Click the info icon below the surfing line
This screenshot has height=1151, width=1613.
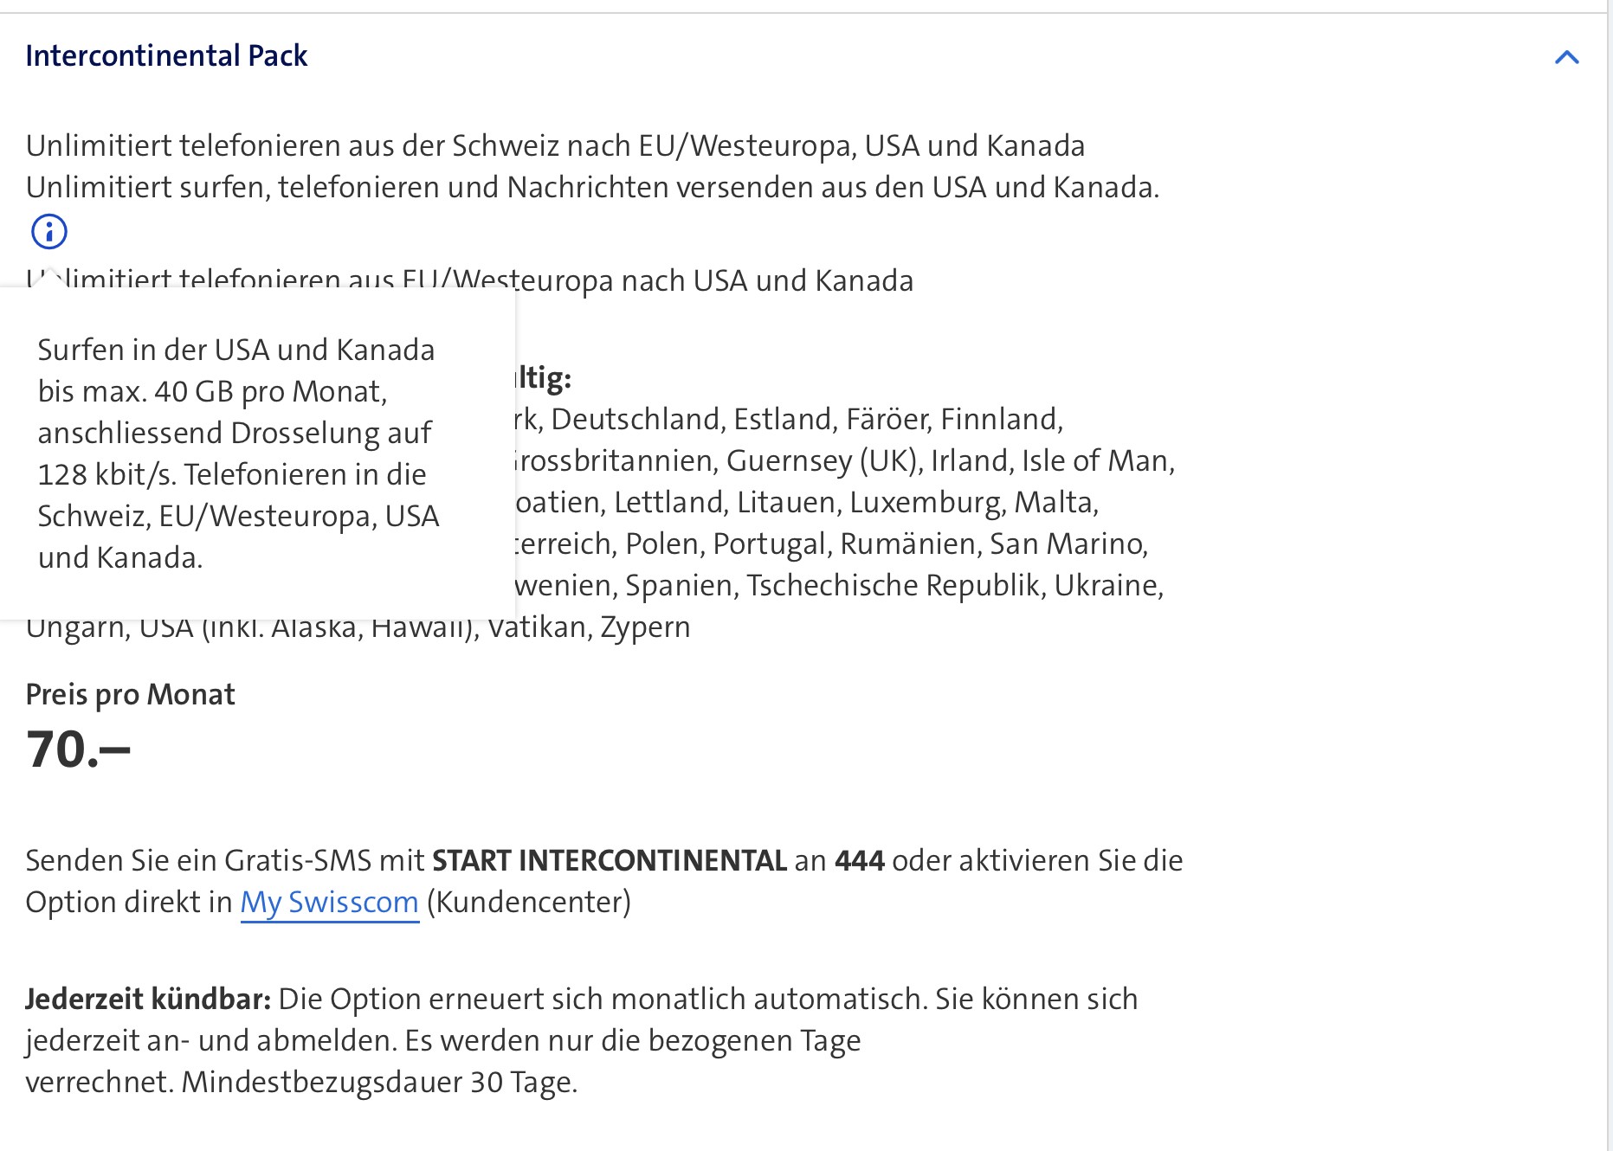(x=49, y=231)
